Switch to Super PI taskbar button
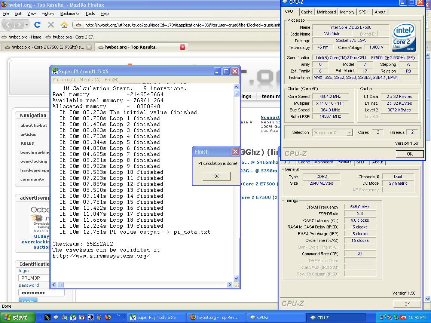This screenshot has height=323, width=431. pyautogui.click(x=157, y=317)
